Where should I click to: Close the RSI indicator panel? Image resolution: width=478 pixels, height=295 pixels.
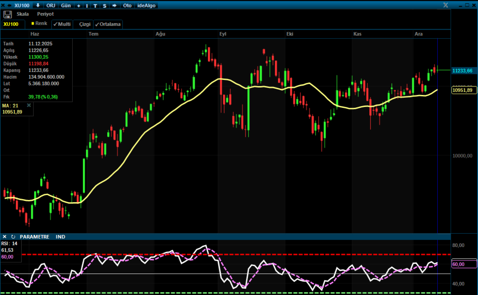click(x=4, y=237)
